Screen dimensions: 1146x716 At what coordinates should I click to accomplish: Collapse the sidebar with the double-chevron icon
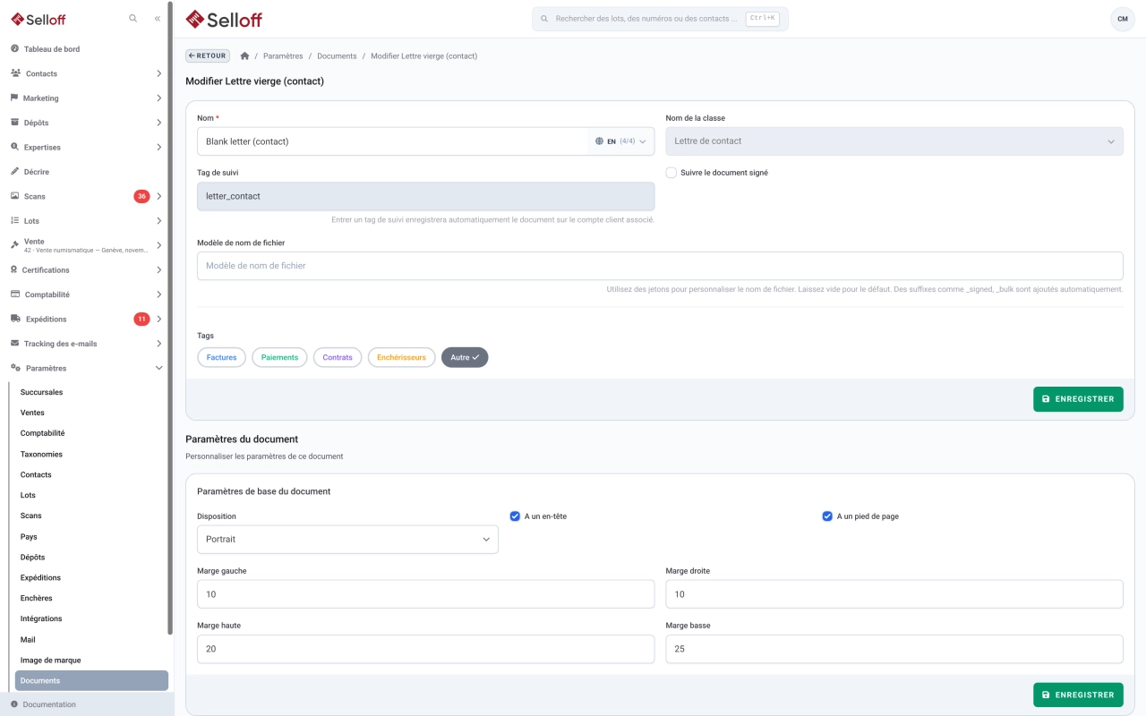(x=158, y=18)
